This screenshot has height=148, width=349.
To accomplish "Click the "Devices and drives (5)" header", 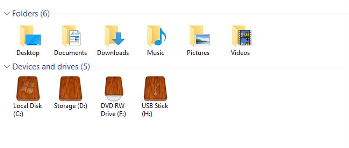I will click(51, 67).
